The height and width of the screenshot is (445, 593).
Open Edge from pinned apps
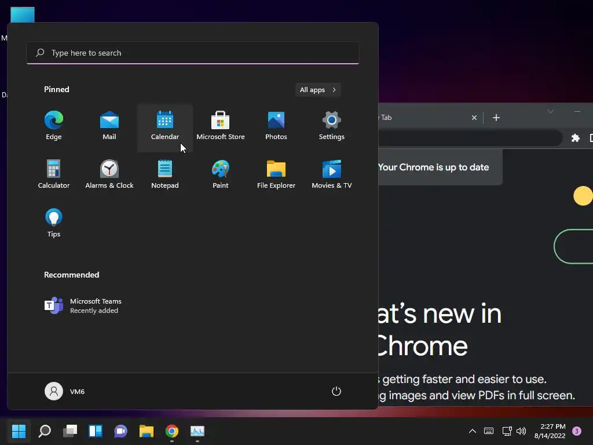coord(54,126)
